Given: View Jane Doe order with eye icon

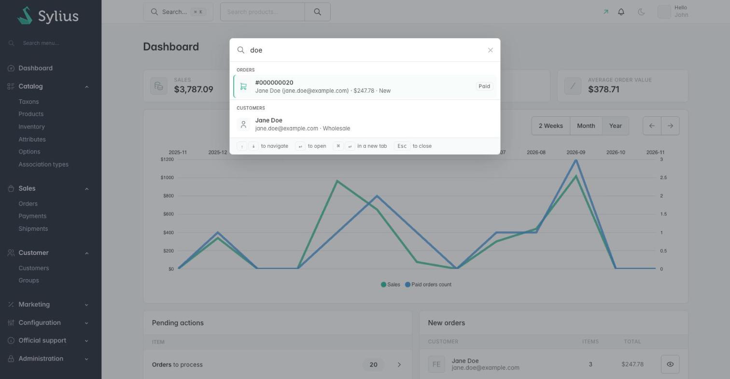Looking at the screenshot, I should click(x=670, y=364).
